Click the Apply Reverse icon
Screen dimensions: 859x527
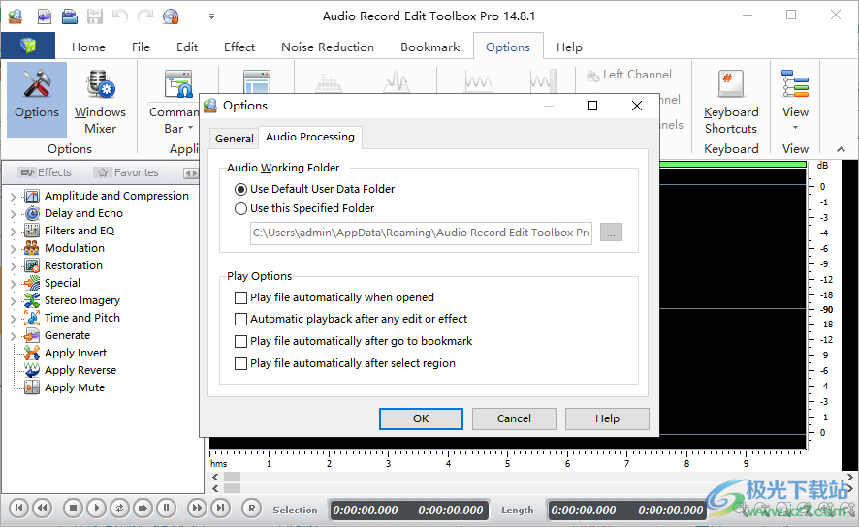coord(32,370)
